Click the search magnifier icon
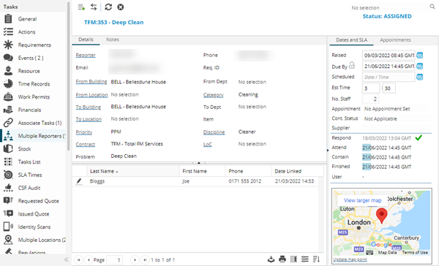Viewport: 439px width, 266px height. coord(432,7)
